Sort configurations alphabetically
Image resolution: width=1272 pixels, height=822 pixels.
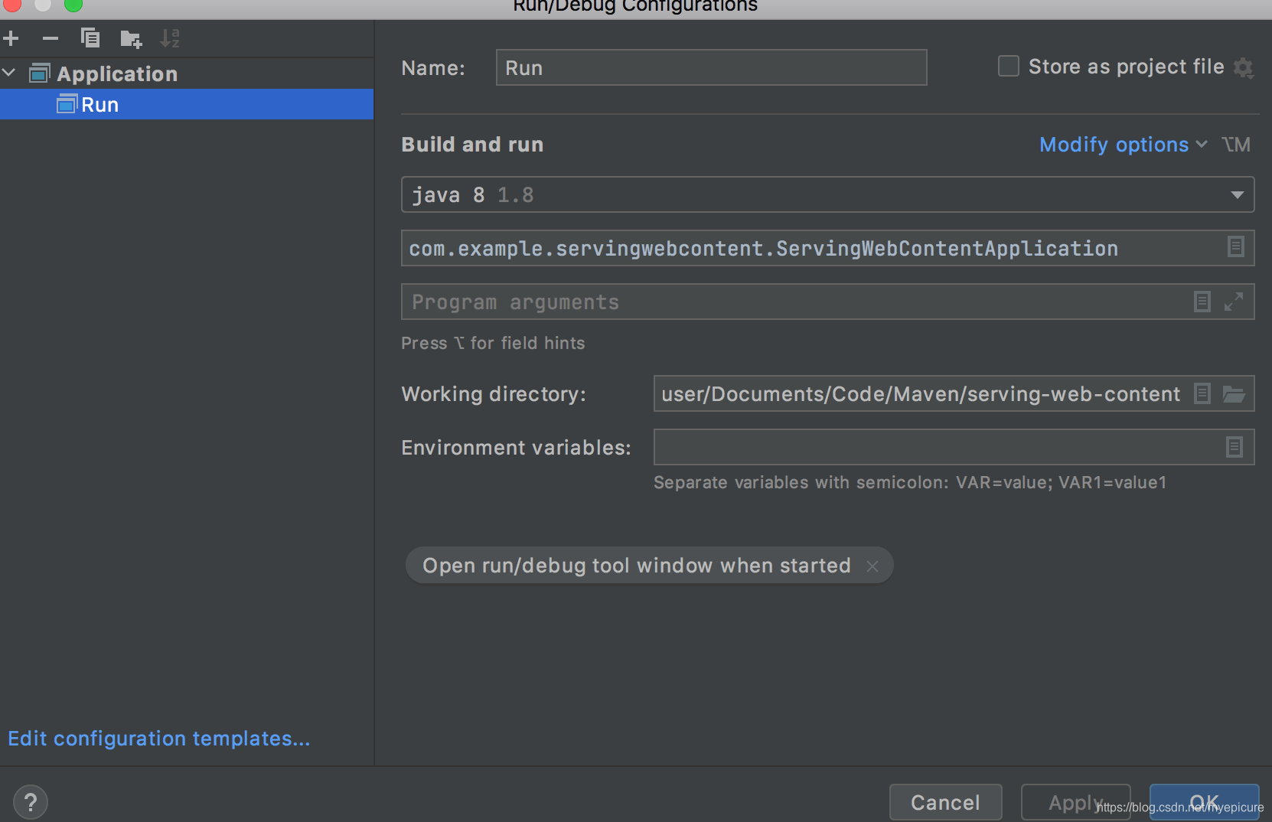[x=170, y=38]
